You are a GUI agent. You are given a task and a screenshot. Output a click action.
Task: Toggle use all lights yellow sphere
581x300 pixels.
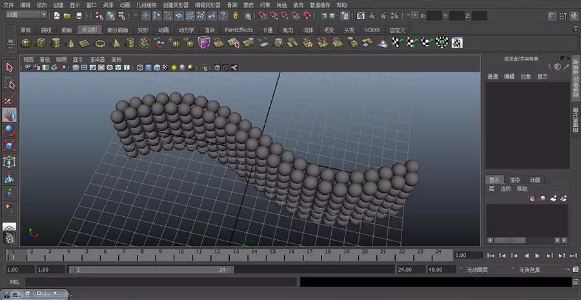[174, 67]
